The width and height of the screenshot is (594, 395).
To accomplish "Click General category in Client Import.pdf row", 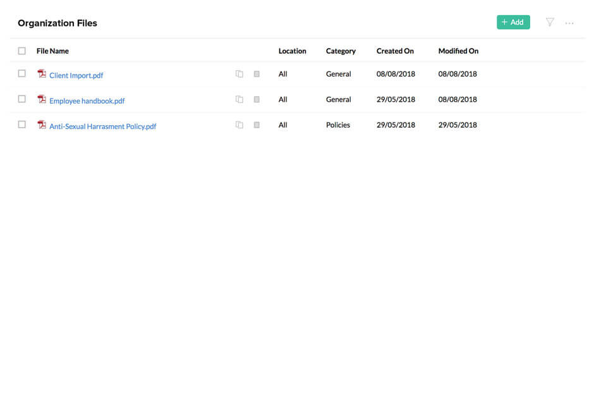I will pyautogui.click(x=338, y=74).
